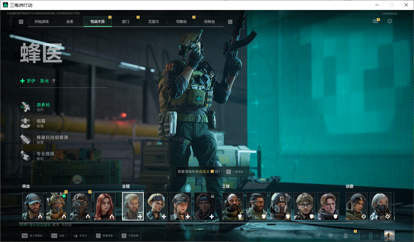Open the 改枪台 tab

(209, 22)
